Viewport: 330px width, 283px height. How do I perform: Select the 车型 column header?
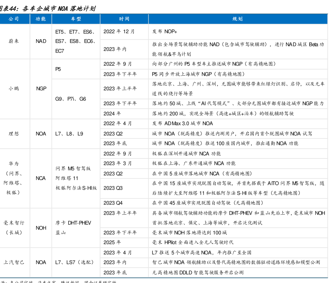point(76,19)
